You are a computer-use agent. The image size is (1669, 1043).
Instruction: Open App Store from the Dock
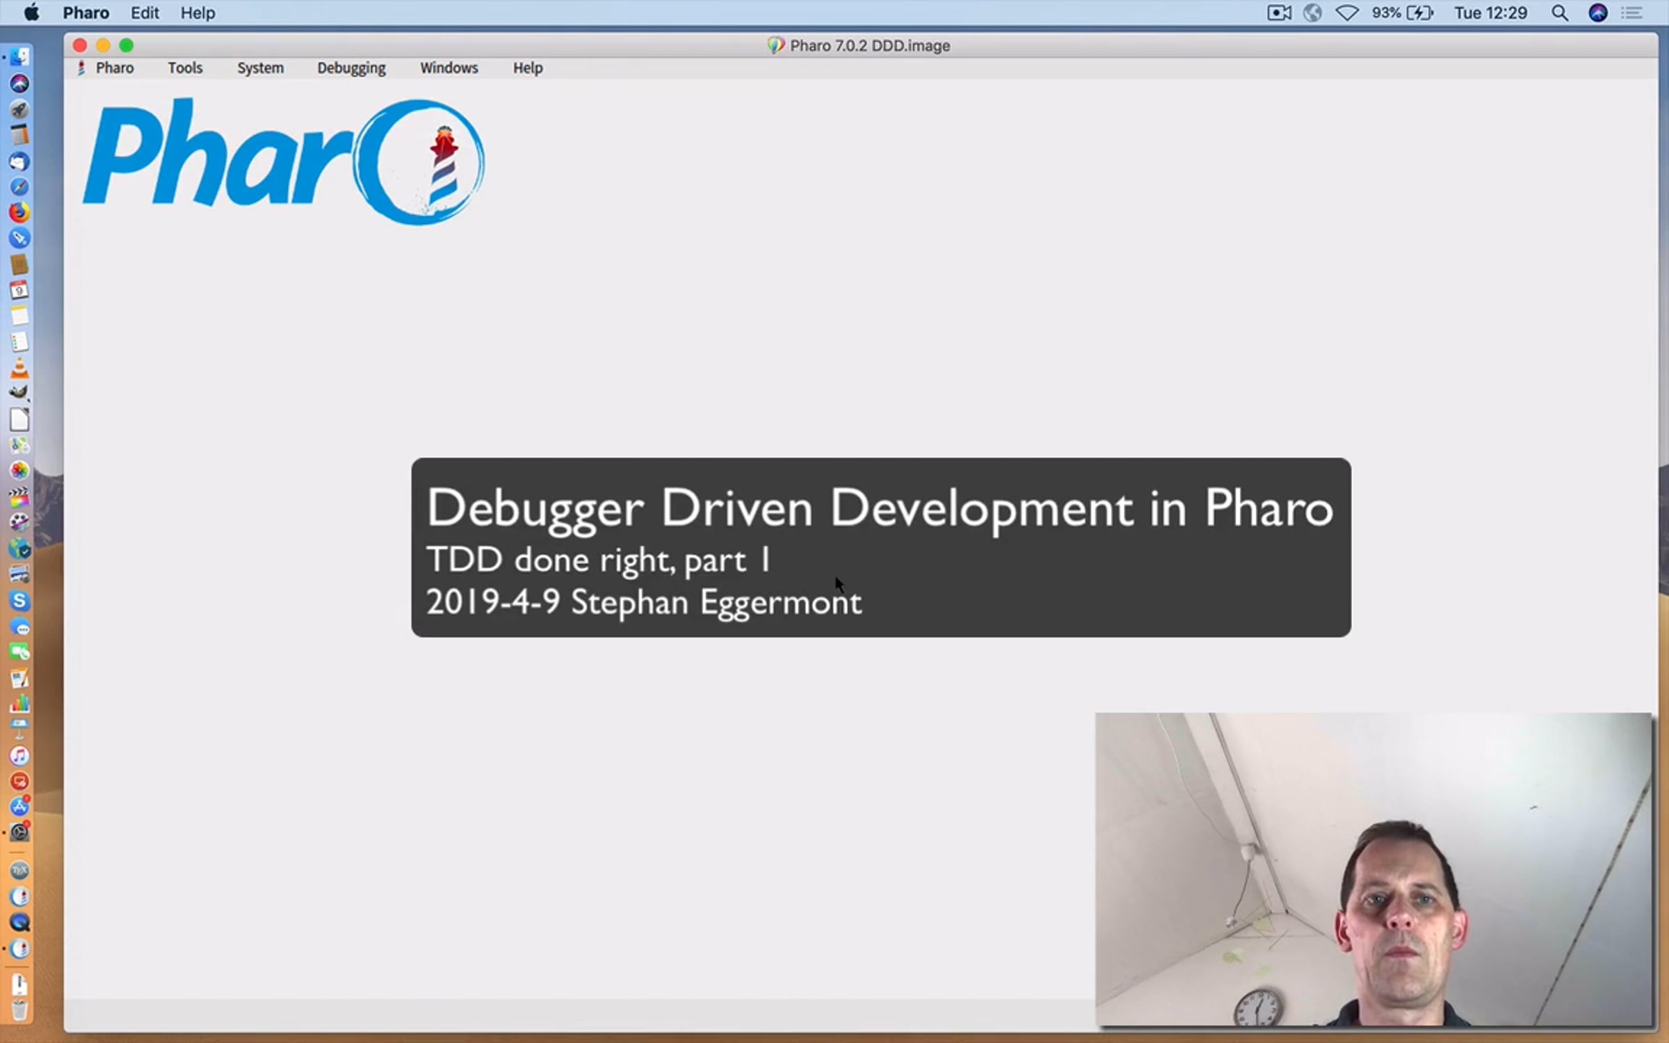19,807
